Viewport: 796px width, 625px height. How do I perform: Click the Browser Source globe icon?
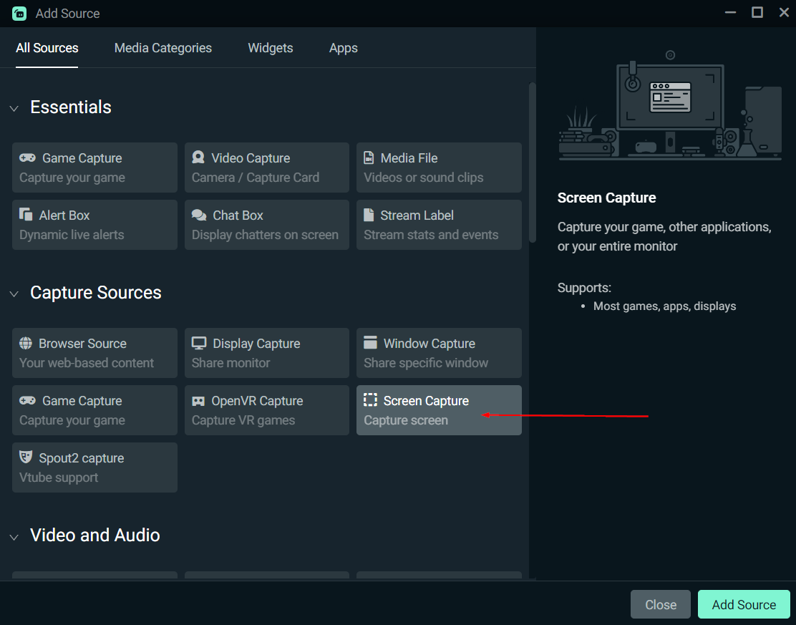pyautogui.click(x=26, y=343)
